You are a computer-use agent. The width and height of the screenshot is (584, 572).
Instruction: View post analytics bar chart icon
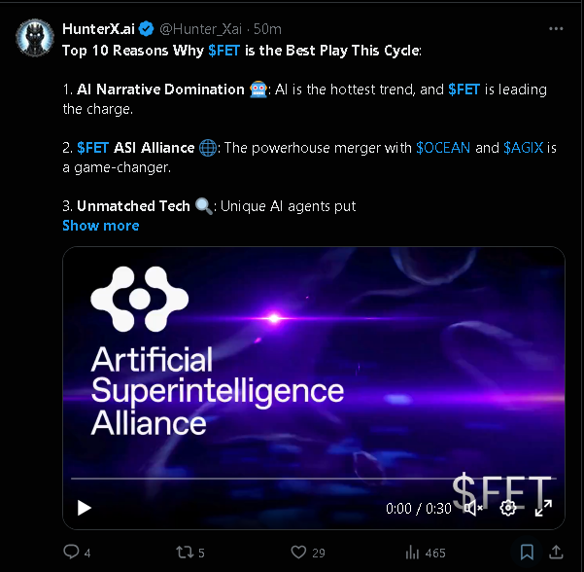[412, 553]
